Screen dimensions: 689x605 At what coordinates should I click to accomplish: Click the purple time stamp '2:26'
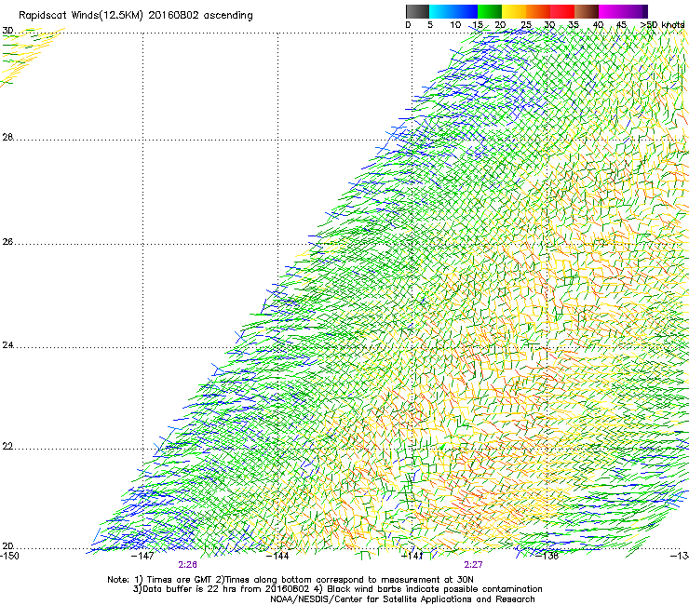[188, 565]
